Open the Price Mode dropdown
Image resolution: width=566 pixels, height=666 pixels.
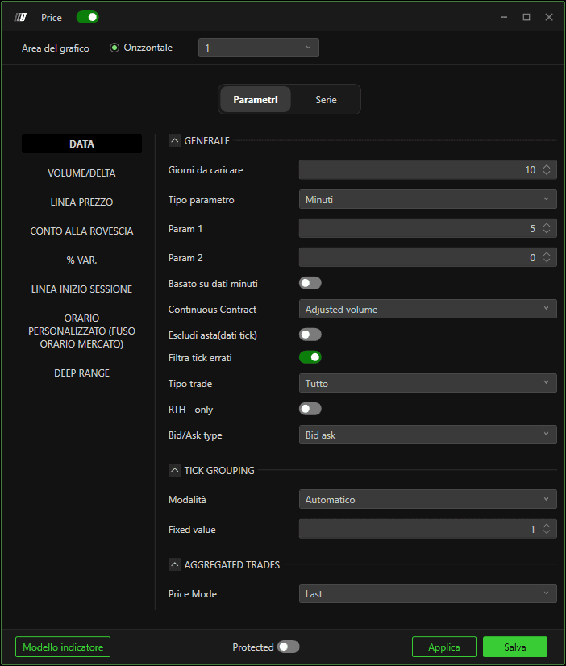pos(427,593)
